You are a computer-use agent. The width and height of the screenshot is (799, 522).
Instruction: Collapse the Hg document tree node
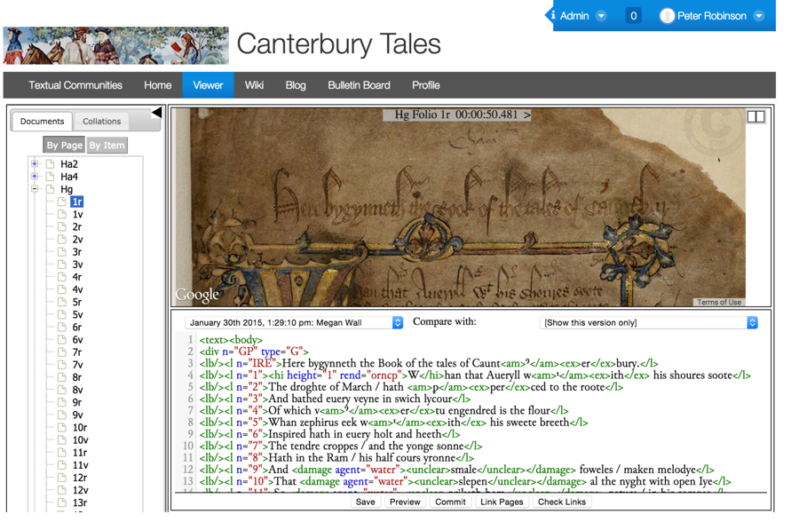point(34,189)
